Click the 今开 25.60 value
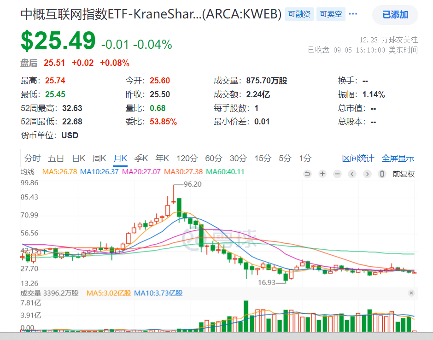Screen dimensions: 433x340 pyautogui.click(x=160, y=81)
